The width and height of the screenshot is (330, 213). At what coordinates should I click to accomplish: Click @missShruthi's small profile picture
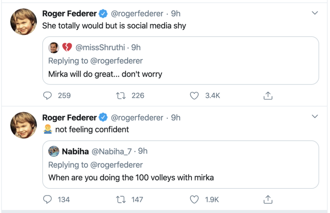coord(54,47)
